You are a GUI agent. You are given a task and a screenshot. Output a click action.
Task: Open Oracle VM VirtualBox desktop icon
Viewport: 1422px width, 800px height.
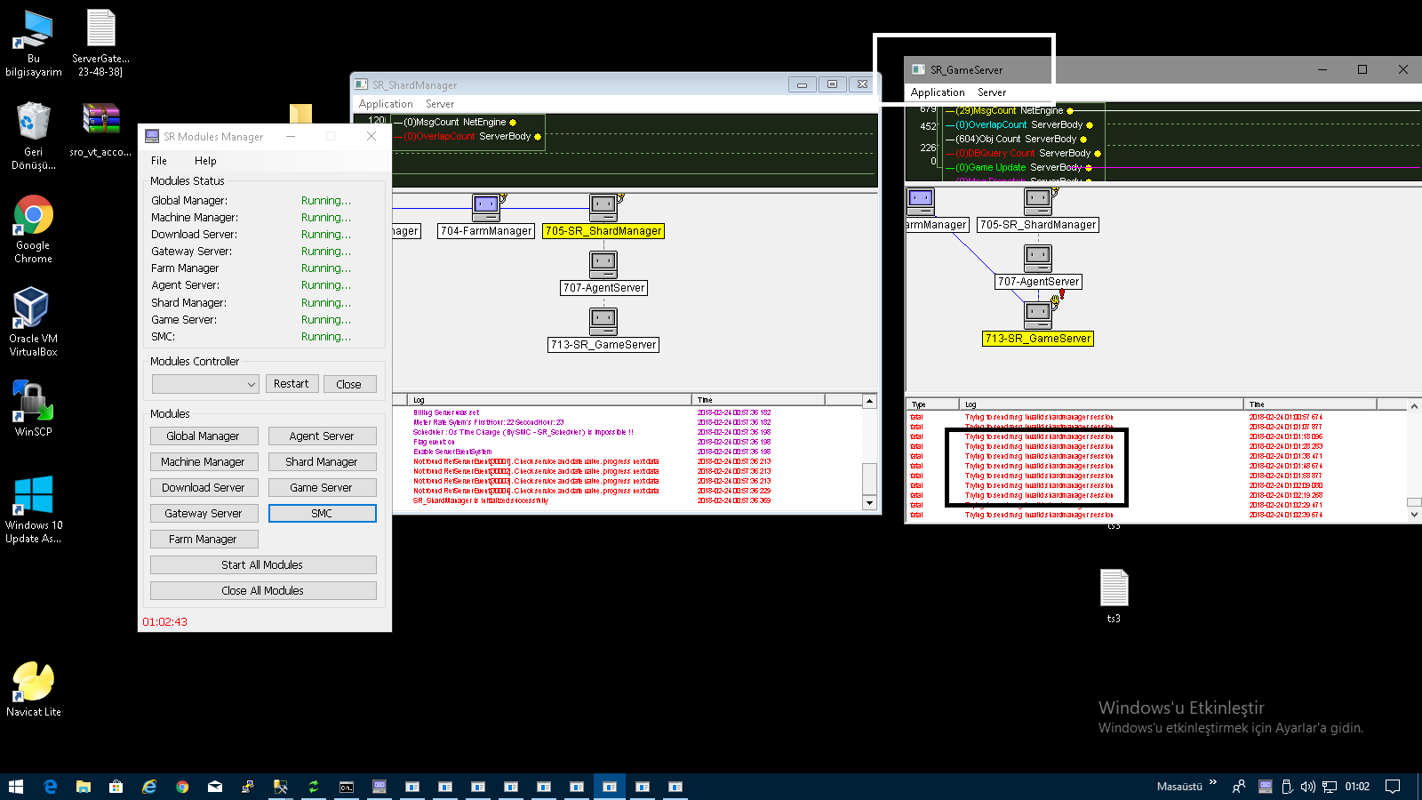coord(34,322)
